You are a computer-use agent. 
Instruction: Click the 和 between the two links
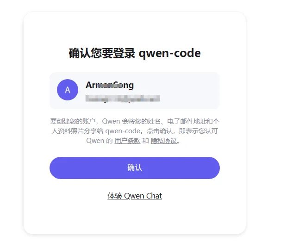point(145,141)
